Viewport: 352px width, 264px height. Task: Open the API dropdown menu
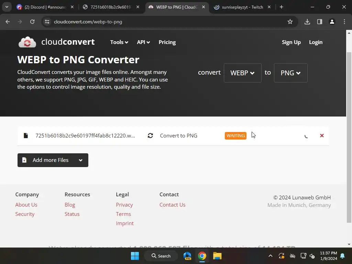coord(143,42)
